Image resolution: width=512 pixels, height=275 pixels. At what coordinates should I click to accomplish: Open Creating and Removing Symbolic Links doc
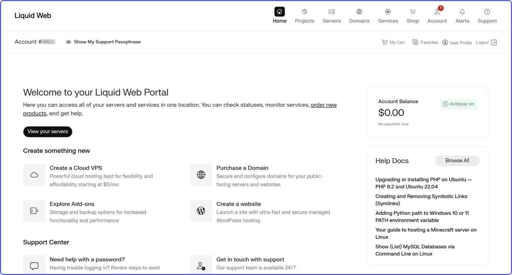(421, 200)
